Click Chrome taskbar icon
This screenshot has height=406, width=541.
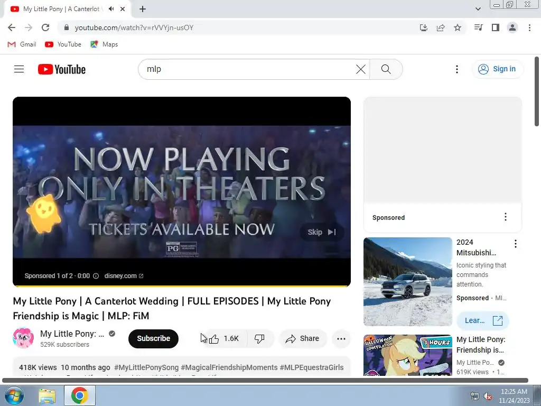[80, 395]
